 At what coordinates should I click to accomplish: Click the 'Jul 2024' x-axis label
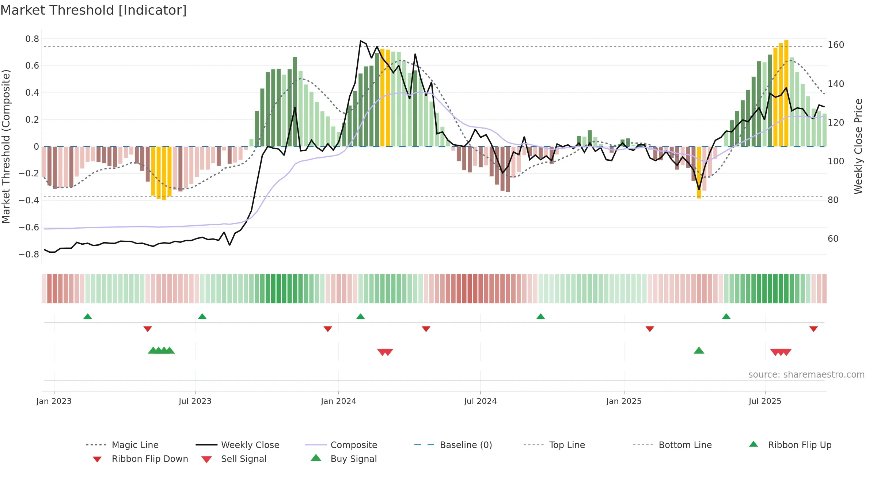tap(481, 401)
